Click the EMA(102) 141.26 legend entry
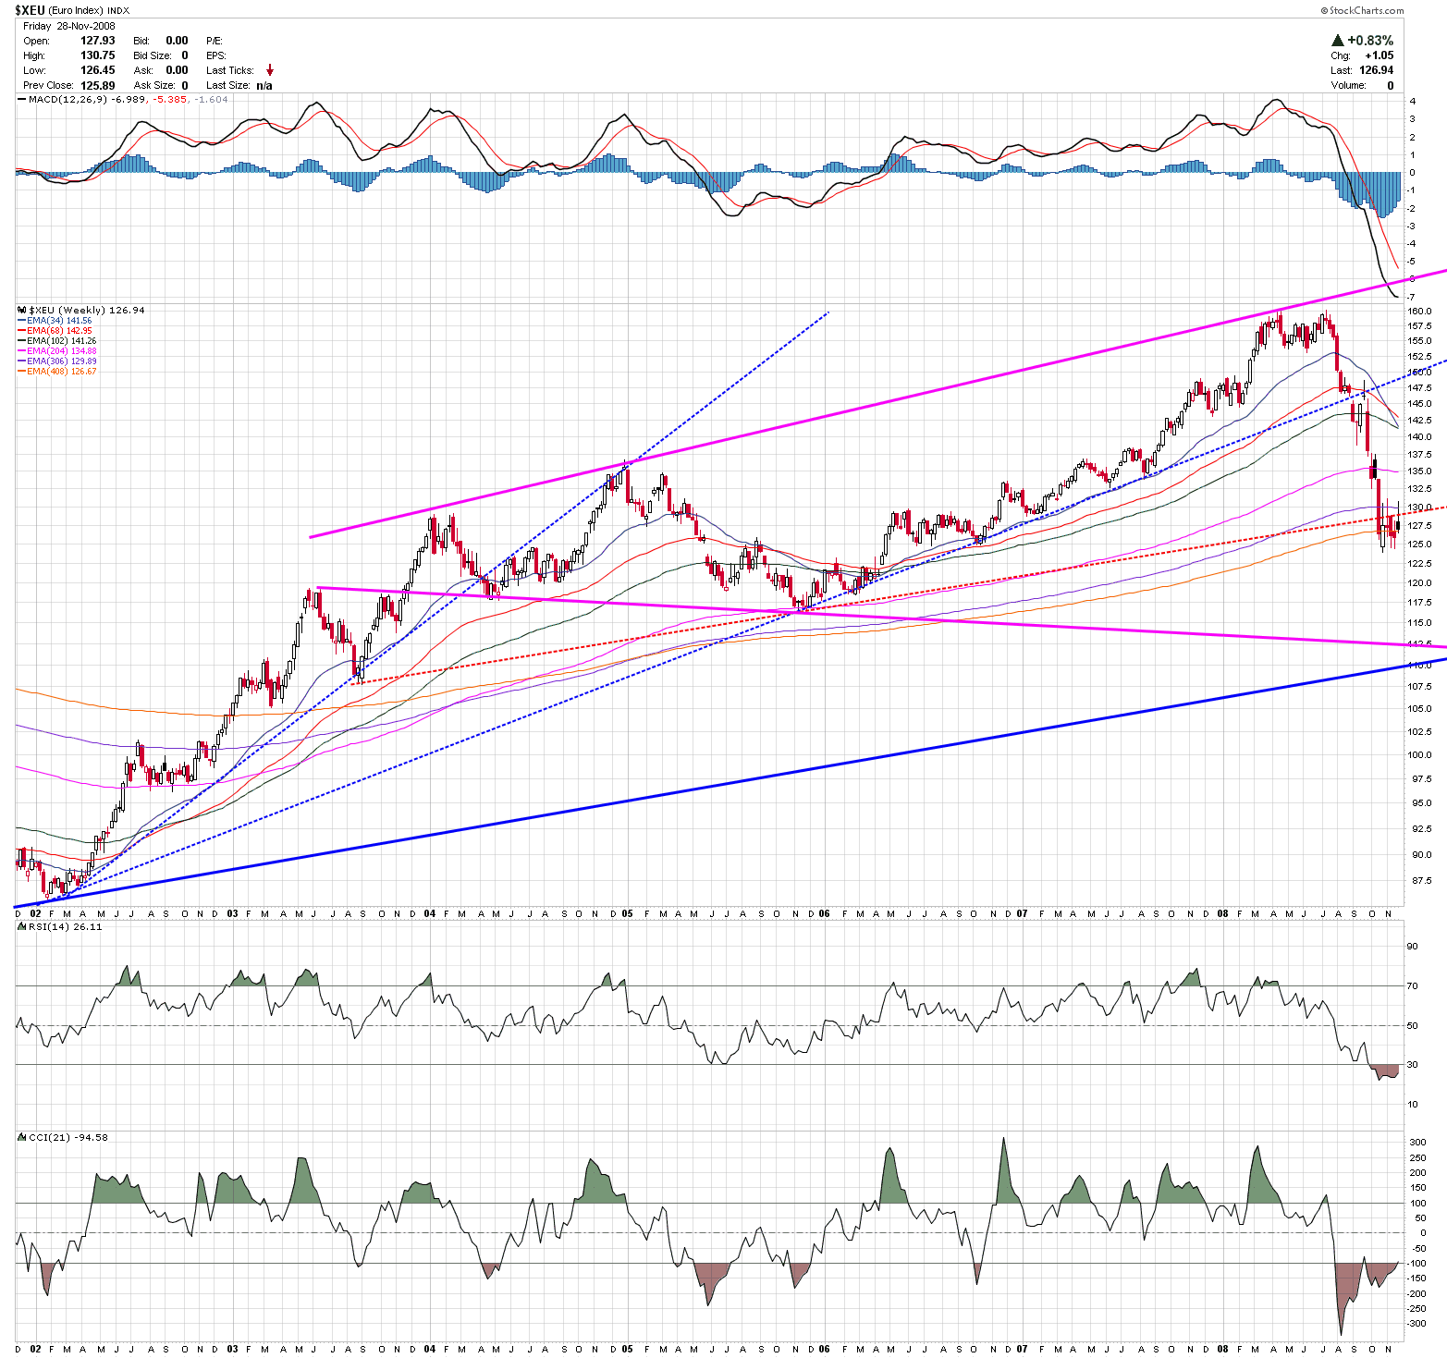This screenshot has height=1358, width=1447. tap(61, 341)
